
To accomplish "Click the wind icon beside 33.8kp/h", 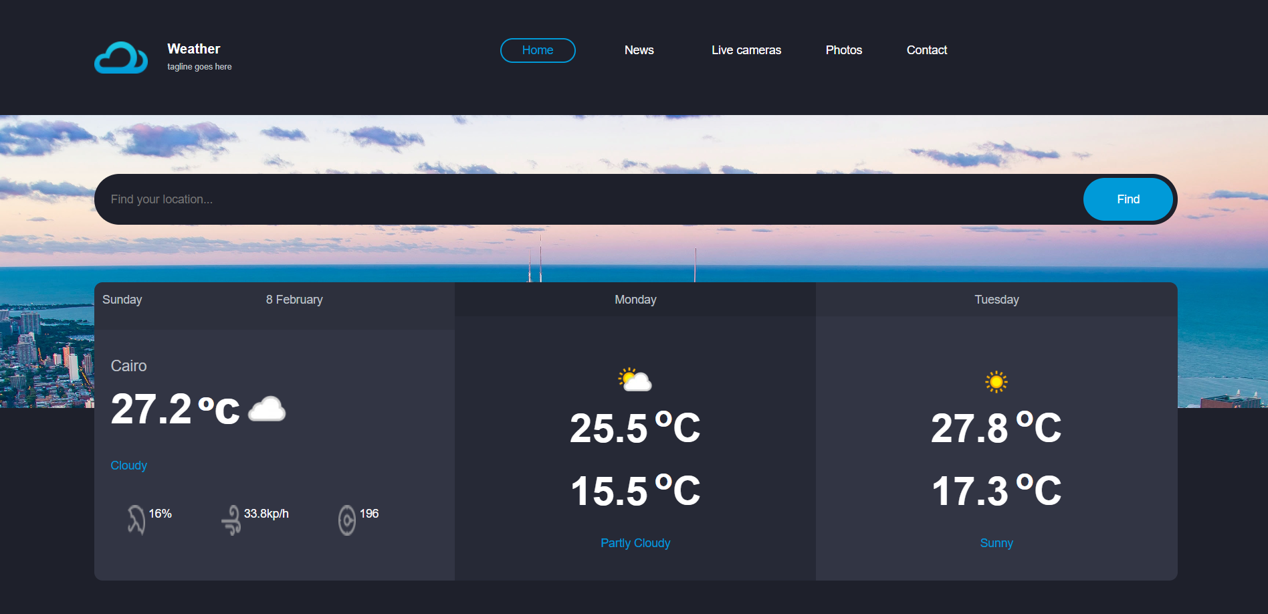I will coord(231,520).
